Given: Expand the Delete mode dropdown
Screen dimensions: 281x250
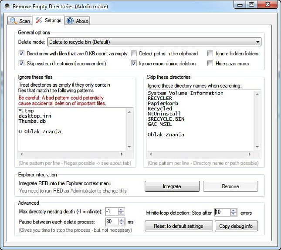Looking at the screenshot, I should point(258,42).
